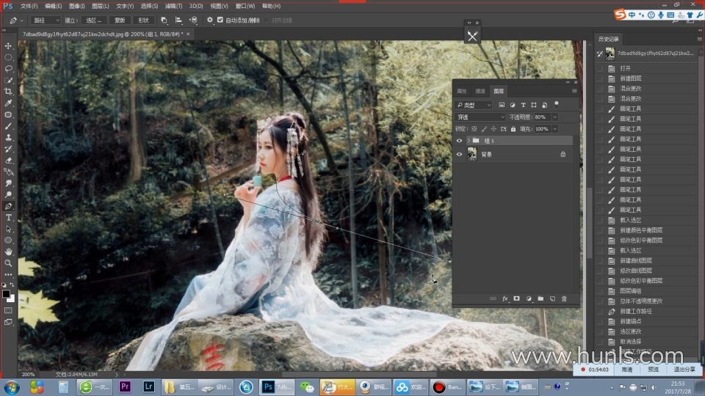The height and width of the screenshot is (396, 705).
Task: Open path arrangement icon in options bar
Action: point(193,21)
